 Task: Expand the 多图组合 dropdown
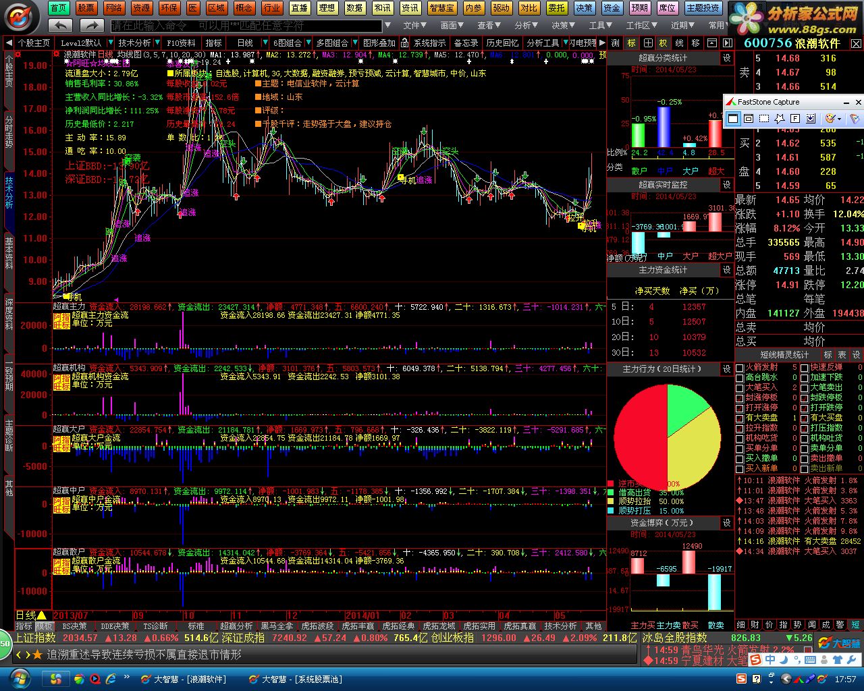click(x=354, y=43)
